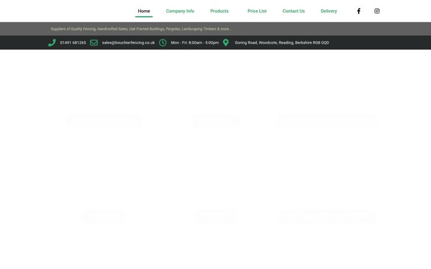Click the Suppliers of Quality Fencing tagline

point(141,29)
